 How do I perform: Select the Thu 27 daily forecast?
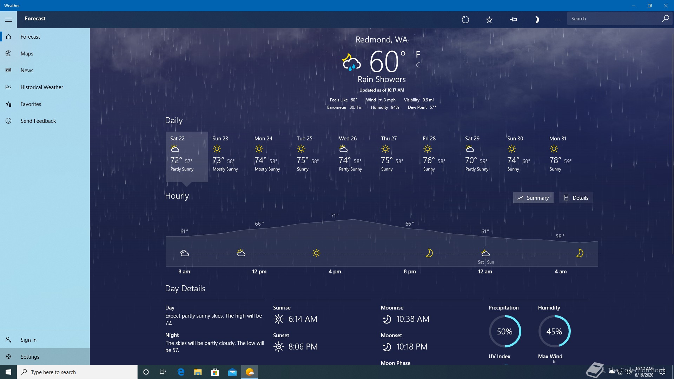(x=397, y=157)
